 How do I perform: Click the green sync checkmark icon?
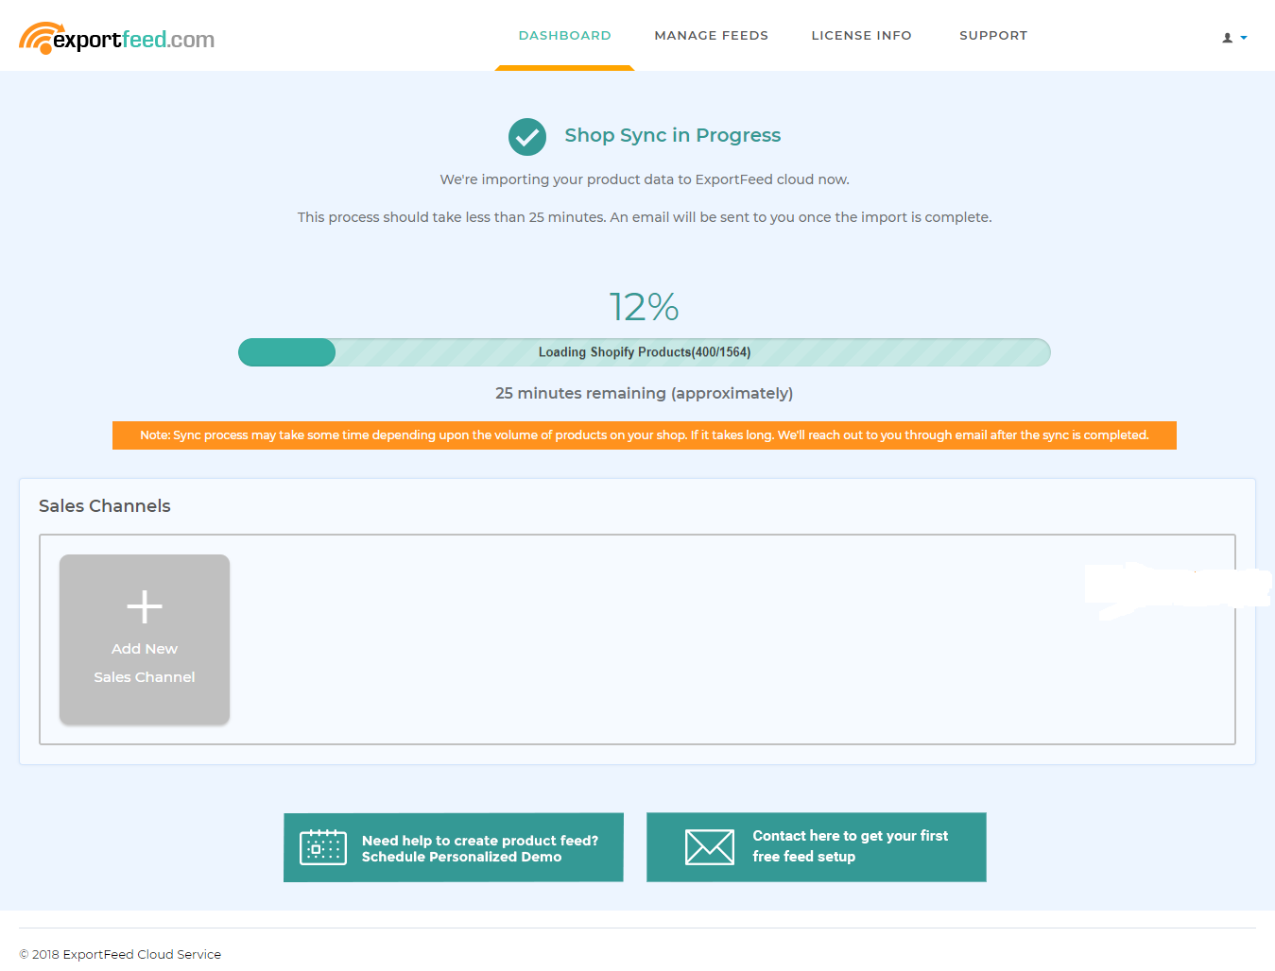click(x=527, y=137)
